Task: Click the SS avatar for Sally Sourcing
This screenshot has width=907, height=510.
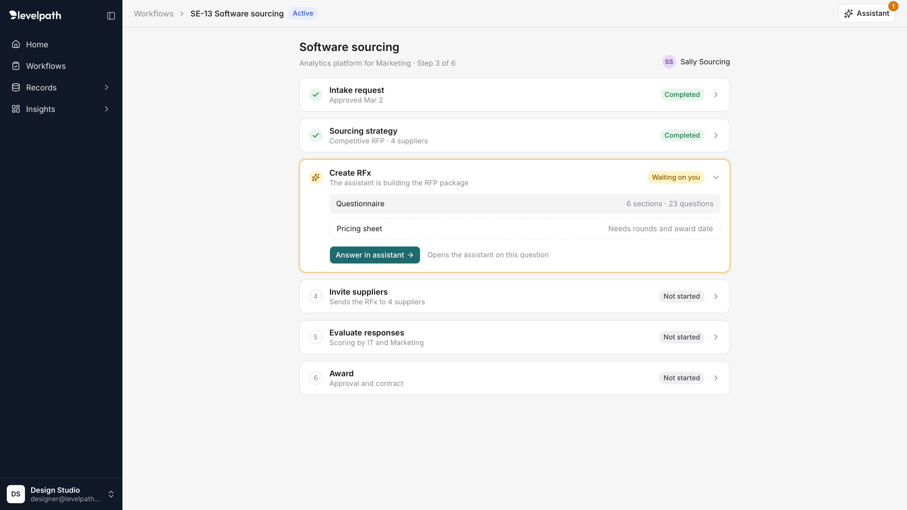Action: coord(669,62)
